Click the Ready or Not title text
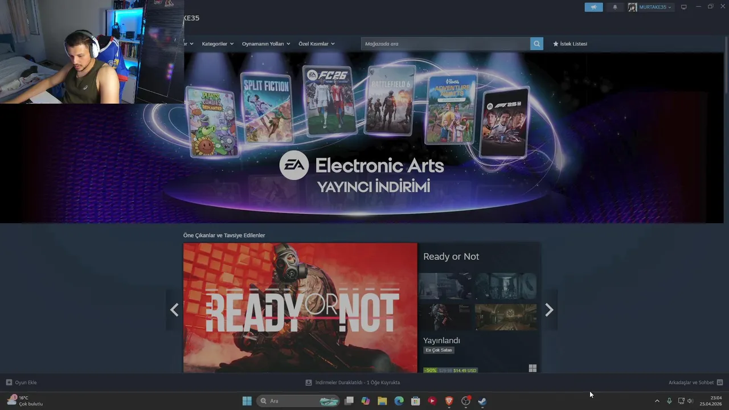Screen dimensions: 729x410 click(451, 257)
